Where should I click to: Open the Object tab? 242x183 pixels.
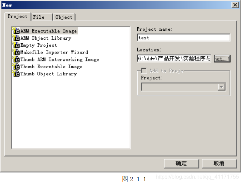pos(64,17)
